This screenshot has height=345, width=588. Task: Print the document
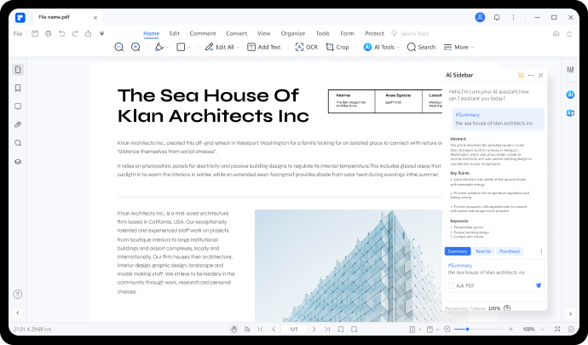click(x=48, y=34)
